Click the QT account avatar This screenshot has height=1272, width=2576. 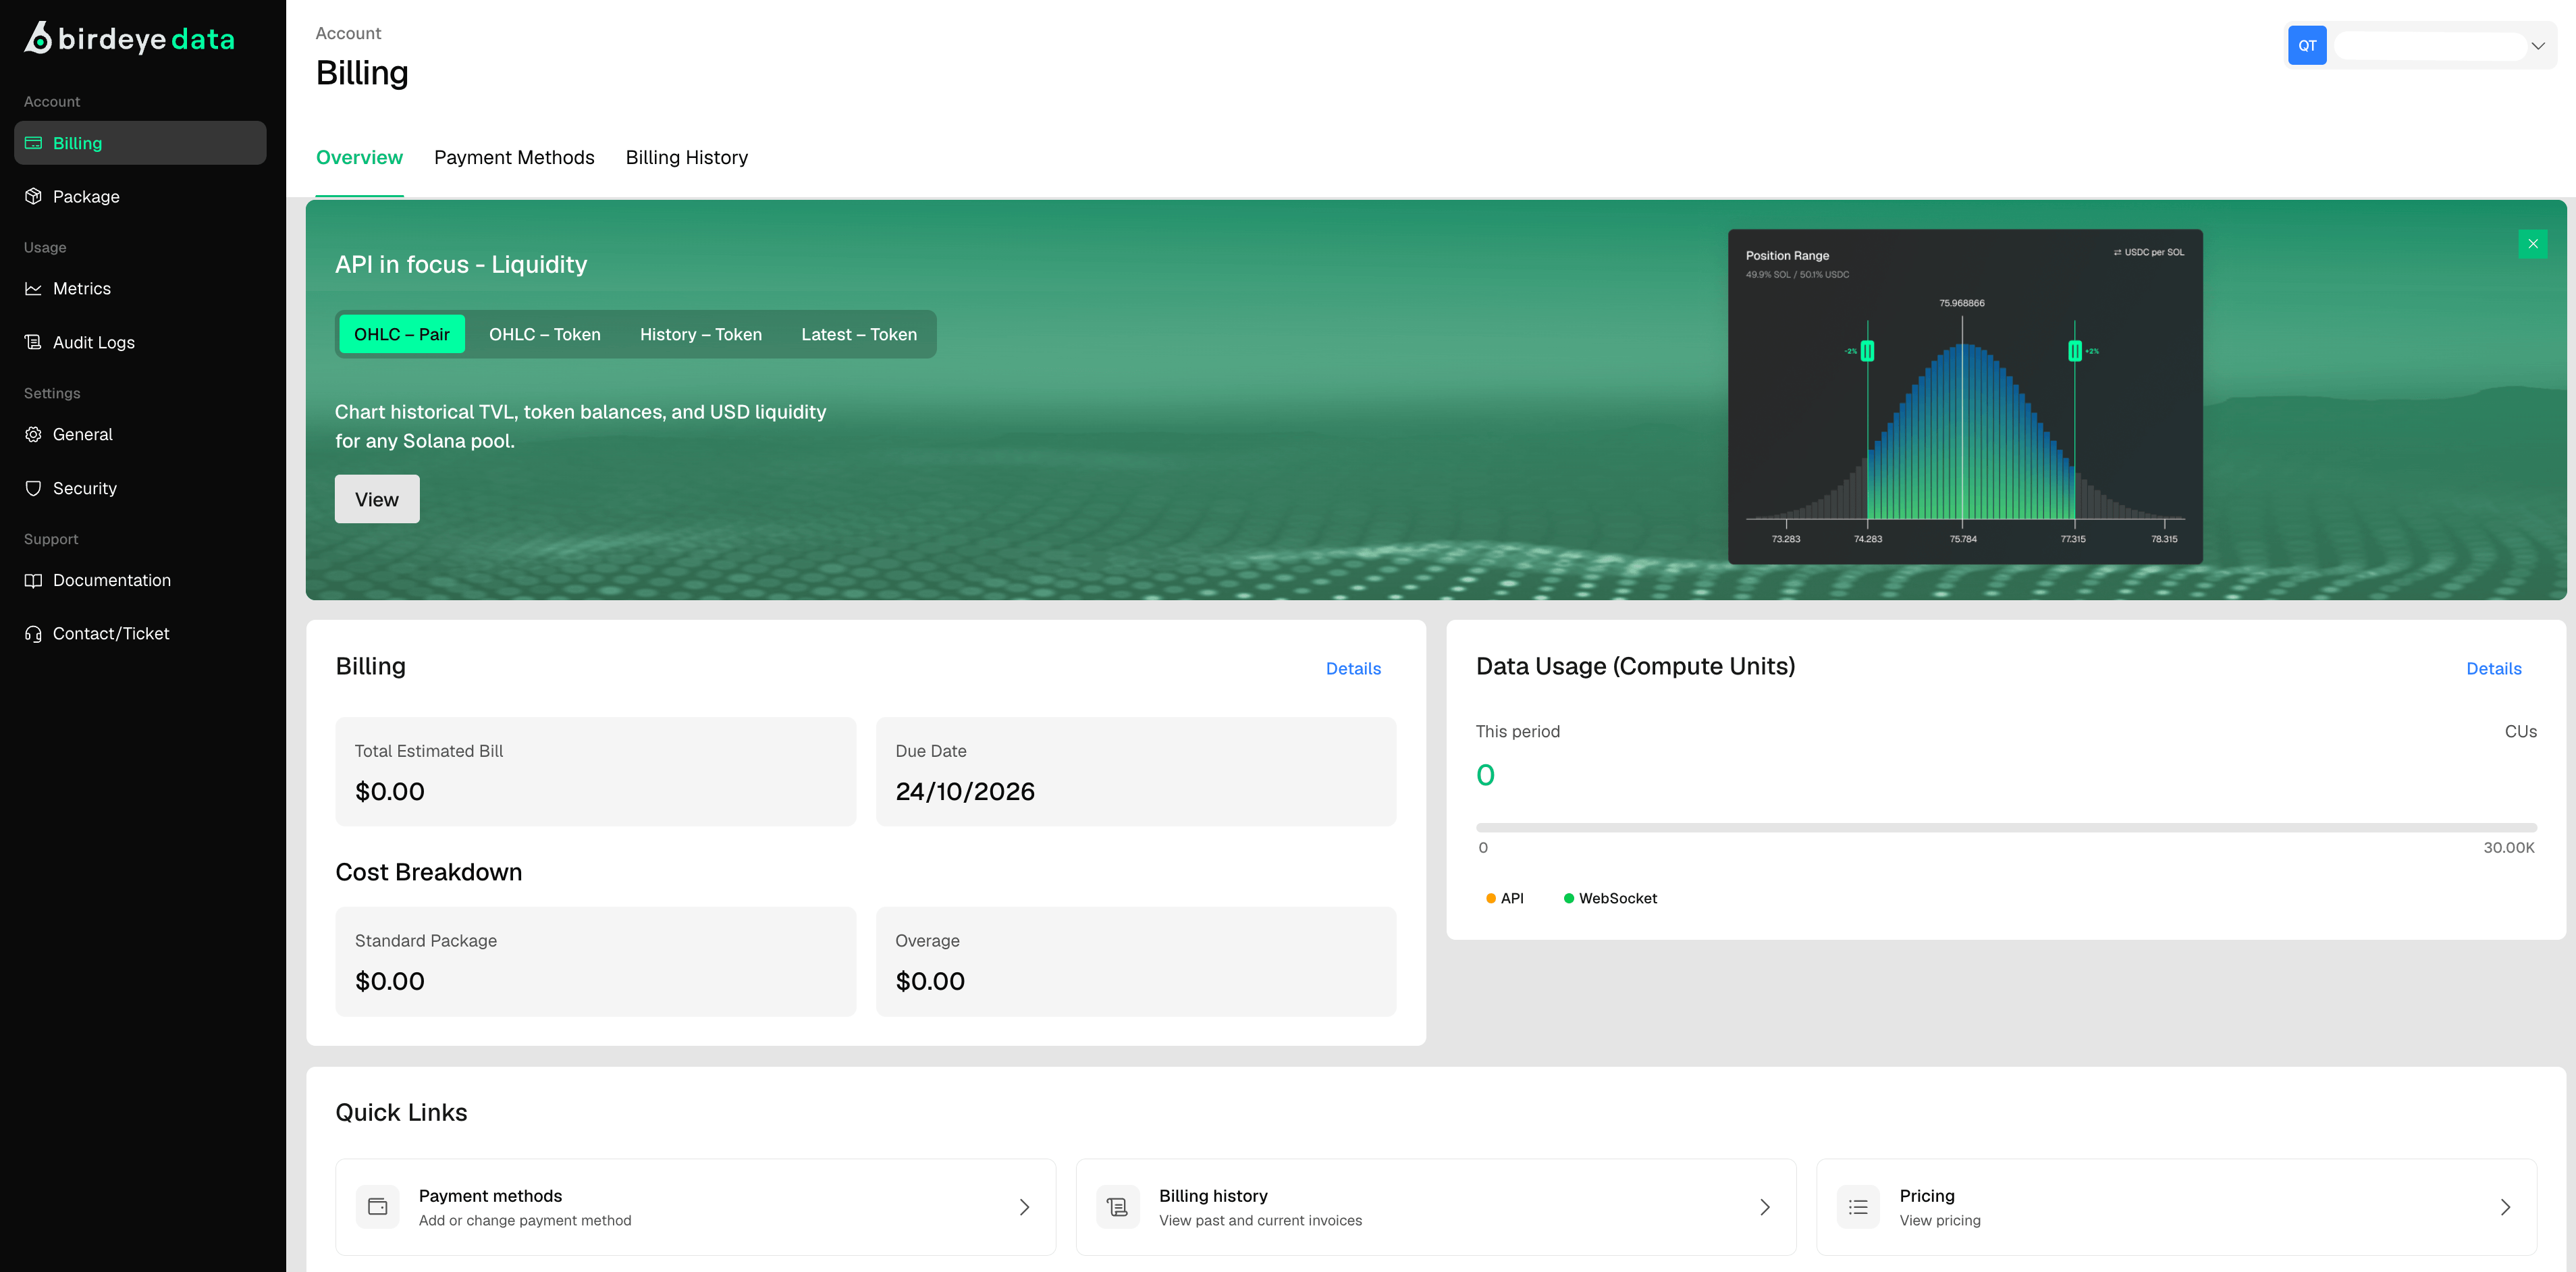tap(2307, 45)
